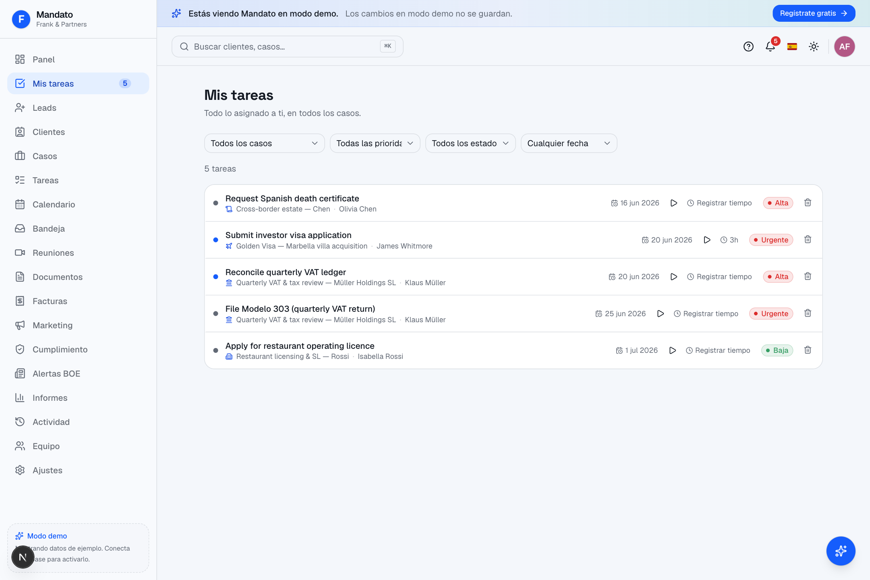Delete Reconcile quarterly VAT ledger task
This screenshot has width=870, height=580.
coord(808,276)
